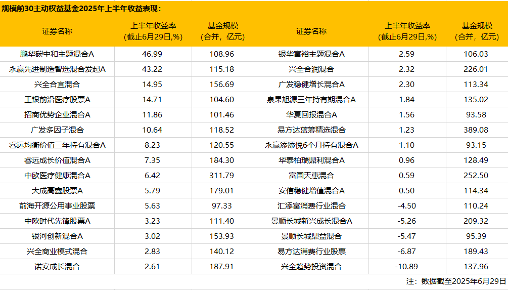The height and width of the screenshot is (290, 508).
Task: Click the cell 易方达蓝筹精选混合
Action: click(311, 130)
